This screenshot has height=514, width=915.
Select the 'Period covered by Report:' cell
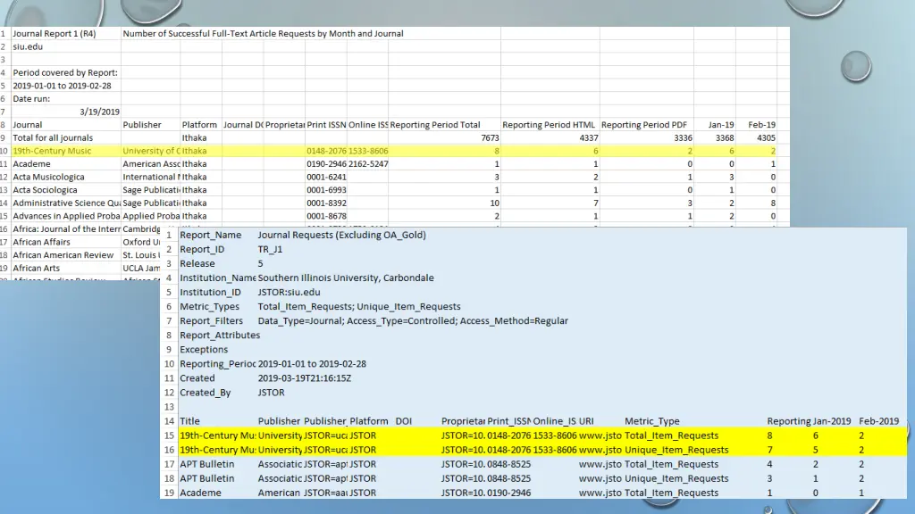point(65,73)
